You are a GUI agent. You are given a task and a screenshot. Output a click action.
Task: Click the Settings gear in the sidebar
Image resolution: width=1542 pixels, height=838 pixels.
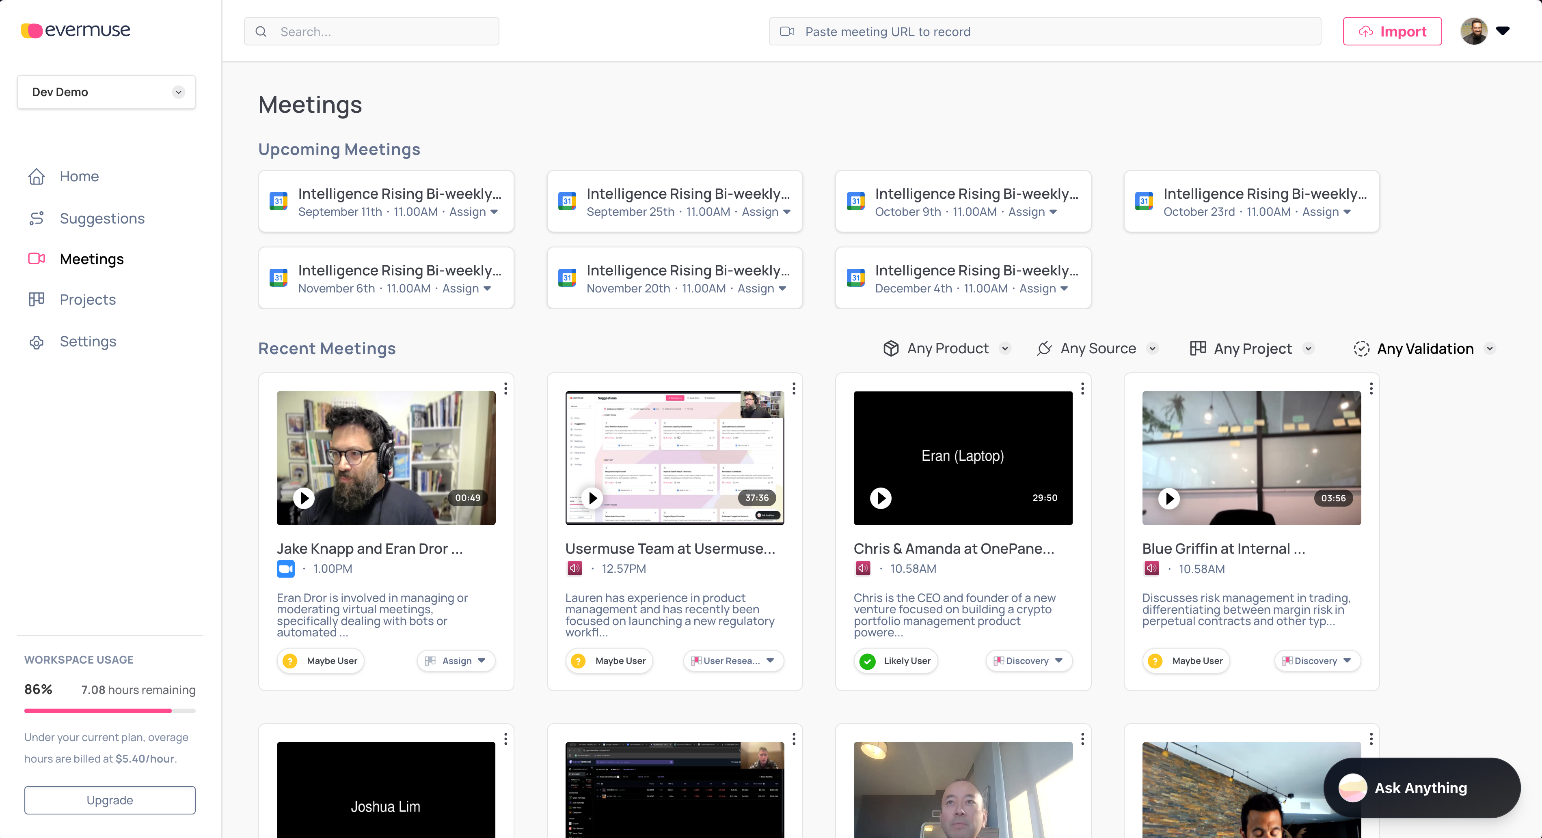click(x=36, y=341)
